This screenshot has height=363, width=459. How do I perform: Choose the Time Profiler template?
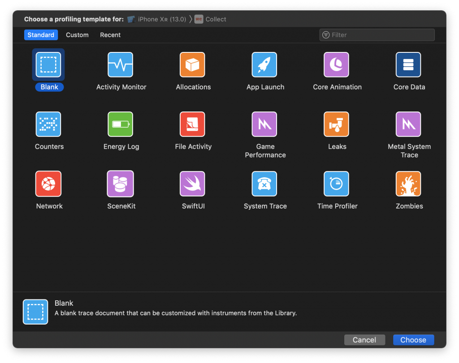click(337, 184)
